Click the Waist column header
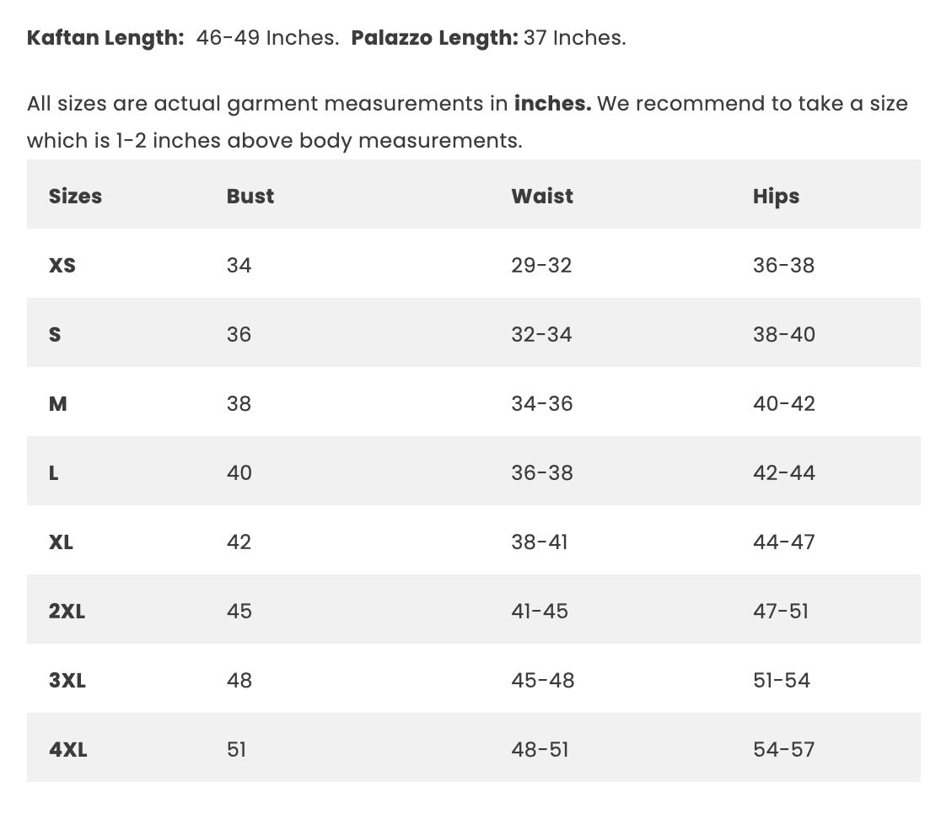 coord(541,196)
